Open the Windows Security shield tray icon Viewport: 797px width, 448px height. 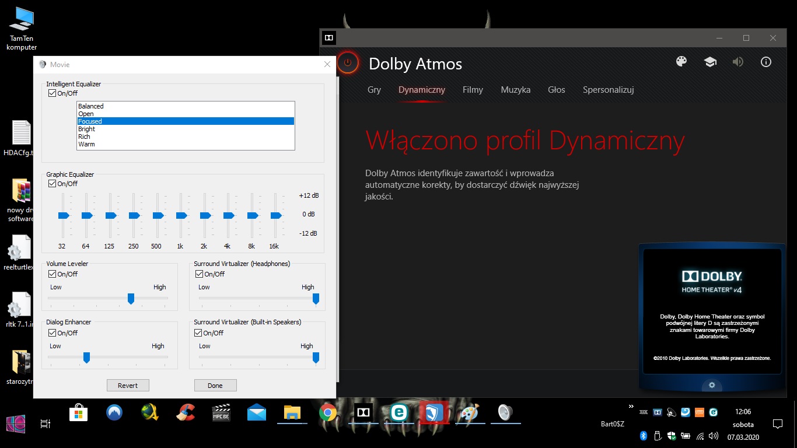pyautogui.click(x=672, y=436)
